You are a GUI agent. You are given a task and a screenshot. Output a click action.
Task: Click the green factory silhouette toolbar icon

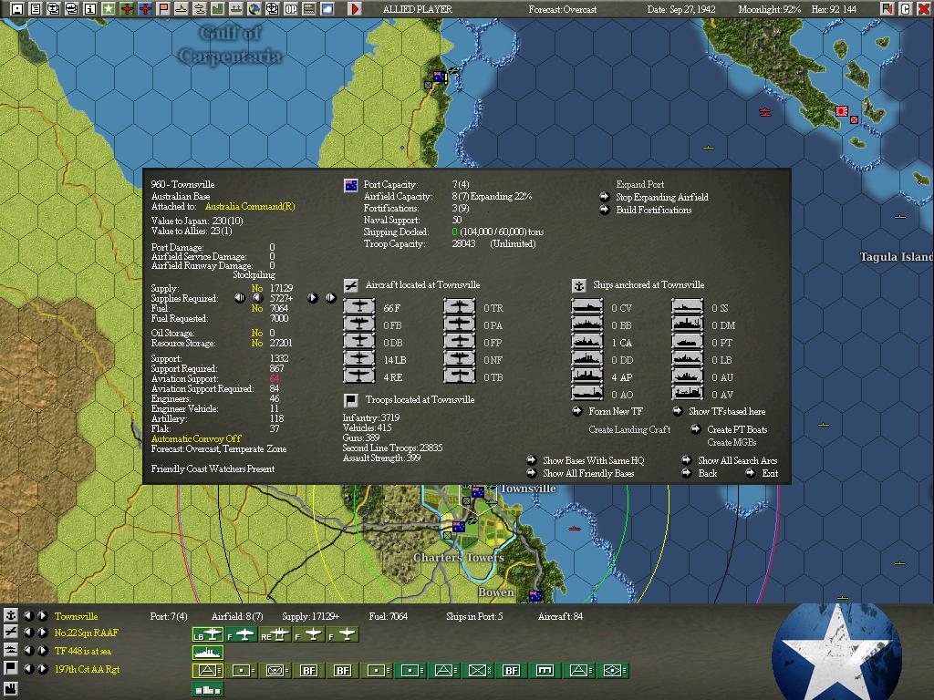click(x=217, y=9)
